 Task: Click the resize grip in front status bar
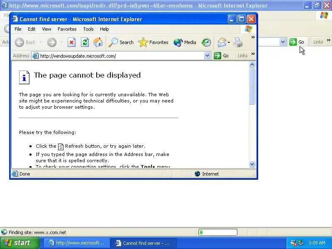(x=254, y=175)
